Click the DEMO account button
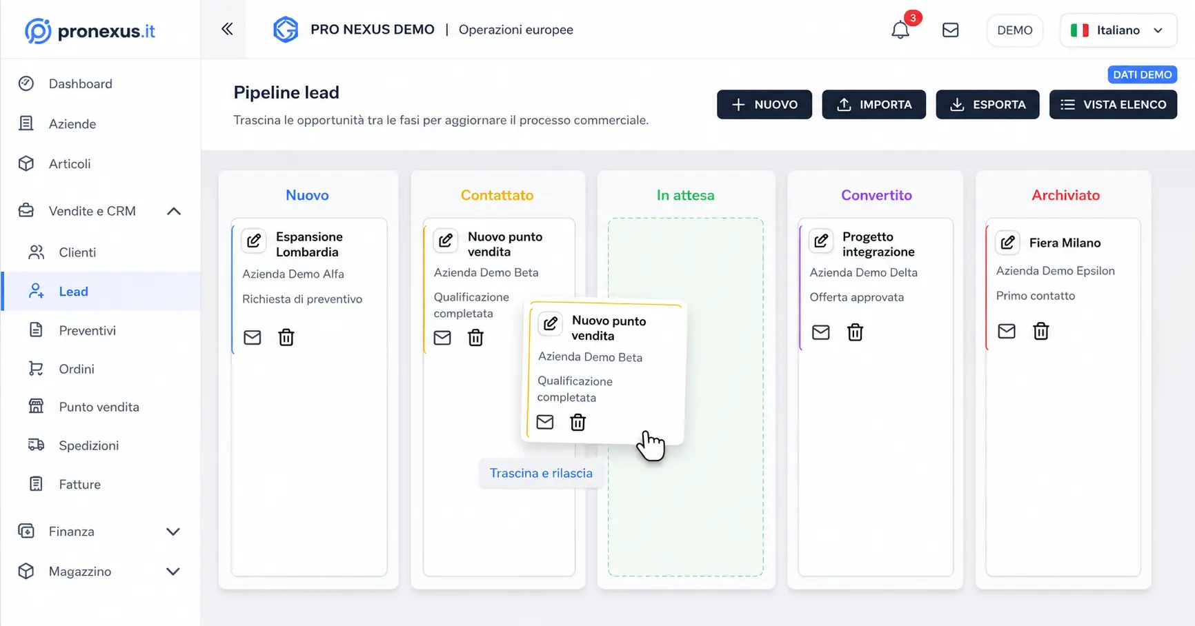Image resolution: width=1195 pixels, height=626 pixels. 1015,30
